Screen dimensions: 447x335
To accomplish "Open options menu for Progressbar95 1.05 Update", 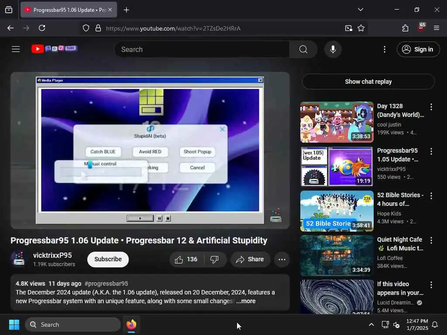I will click(x=431, y=151).
